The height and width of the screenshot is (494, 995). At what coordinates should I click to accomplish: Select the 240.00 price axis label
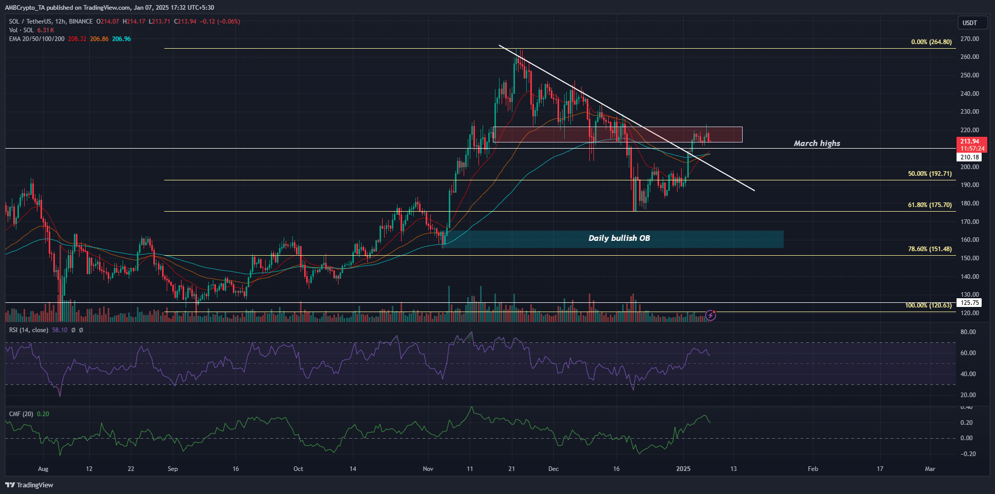click(969, 94)
